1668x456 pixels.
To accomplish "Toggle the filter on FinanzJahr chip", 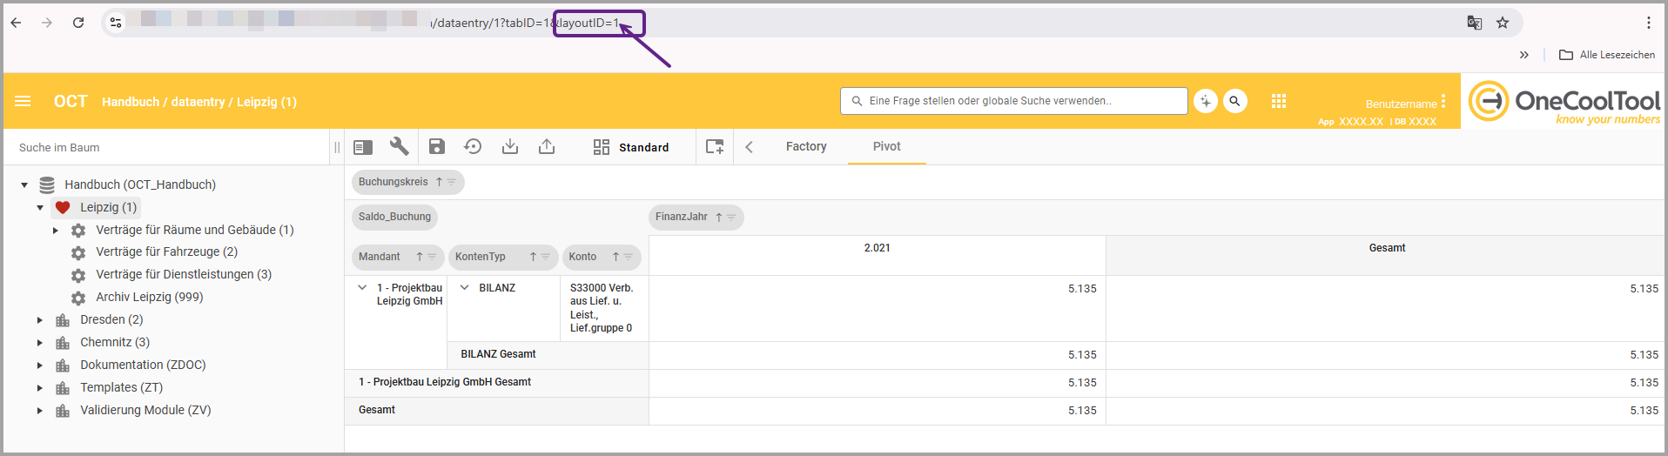I will pyautogui.click(x=731, y=218).
